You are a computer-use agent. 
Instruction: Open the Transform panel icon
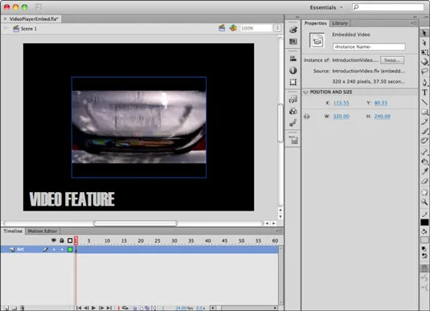(293, 82)
